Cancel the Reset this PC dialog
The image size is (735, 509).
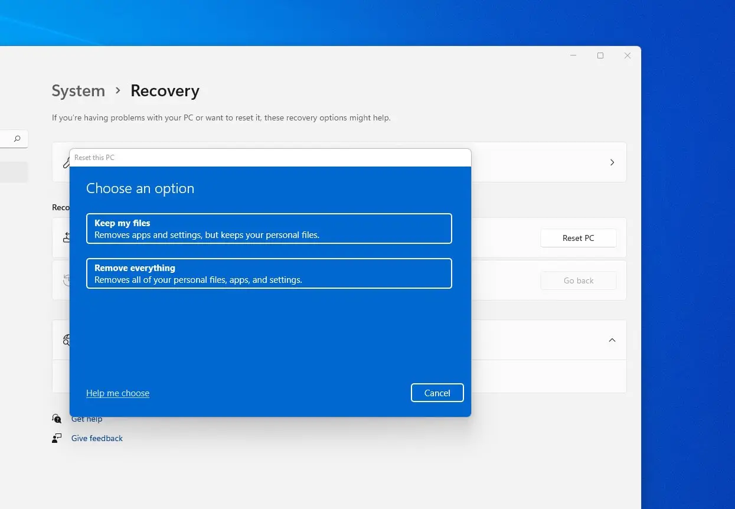click(x=437, y=393)
